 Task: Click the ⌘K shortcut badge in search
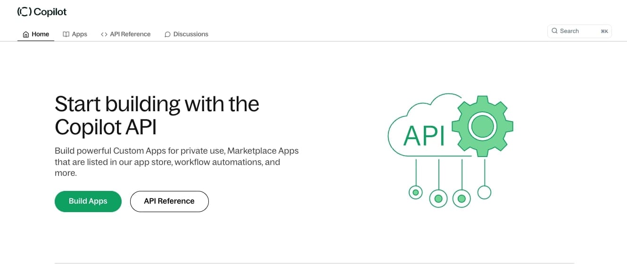(604, 32)
